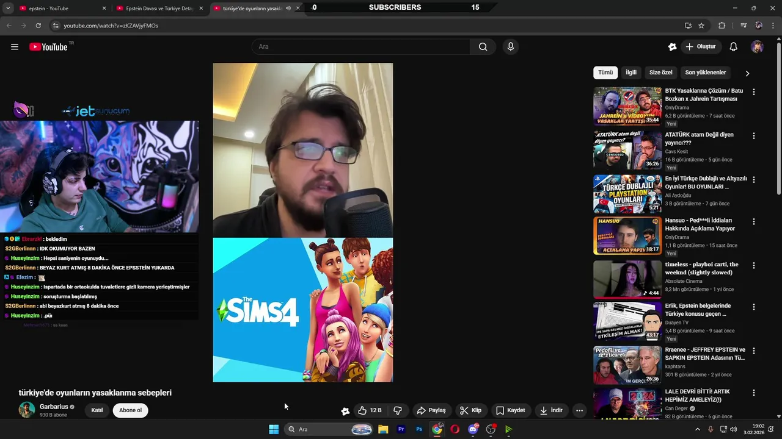Screen dimensions: 782x439
Task: Open Chrome media controls icon
Action: point(744,26)
